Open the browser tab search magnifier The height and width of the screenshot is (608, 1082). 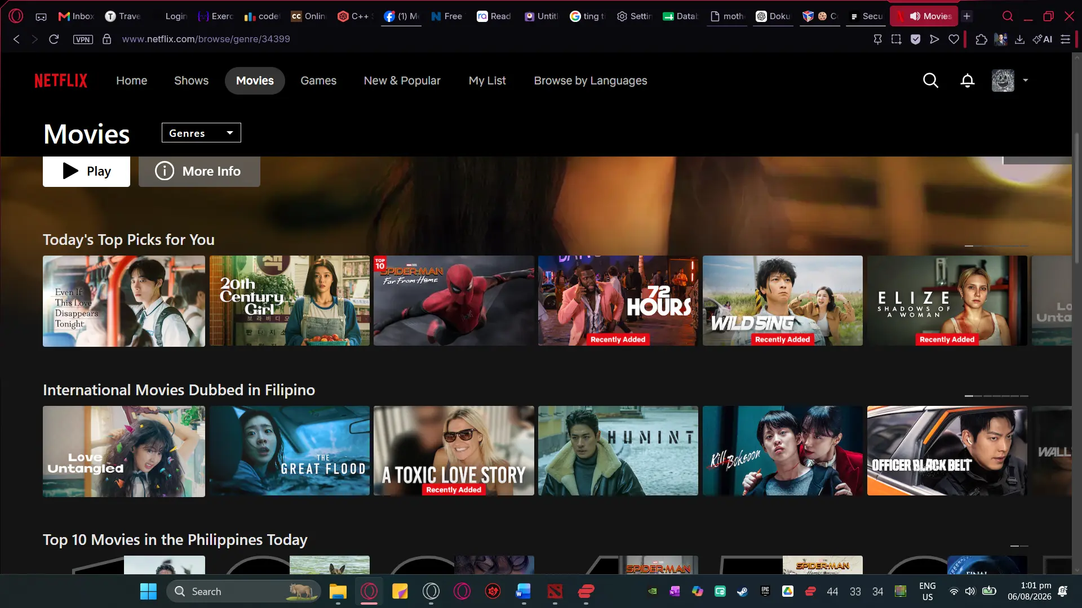tap(1008, 16)
